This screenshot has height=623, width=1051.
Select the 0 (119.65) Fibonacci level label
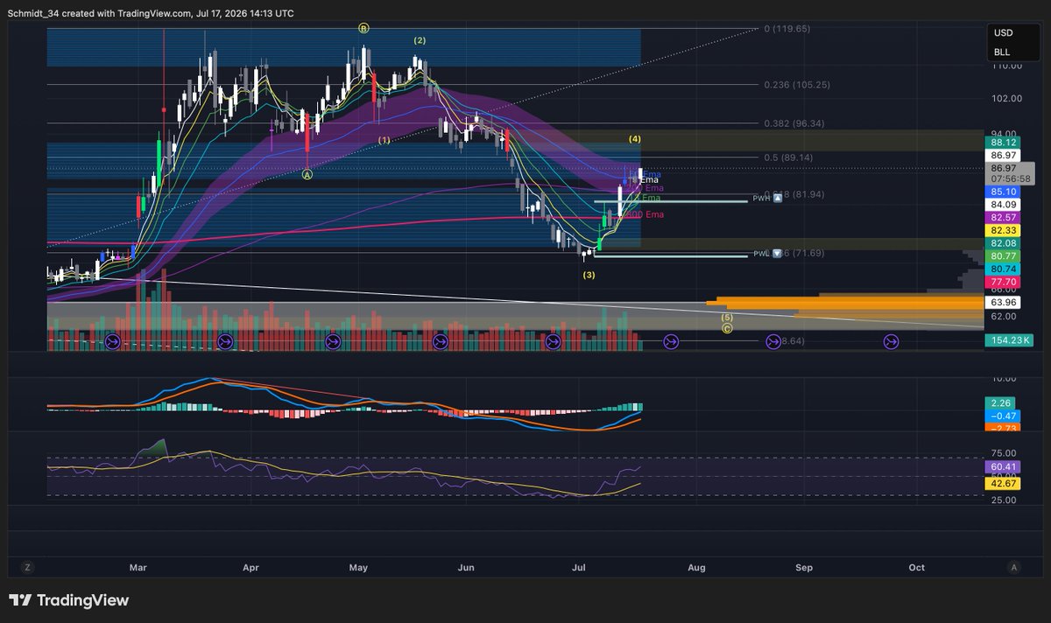[786, 28]
